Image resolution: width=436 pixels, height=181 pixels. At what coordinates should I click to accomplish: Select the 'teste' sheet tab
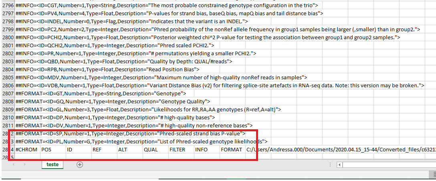[x=52, y=165]
